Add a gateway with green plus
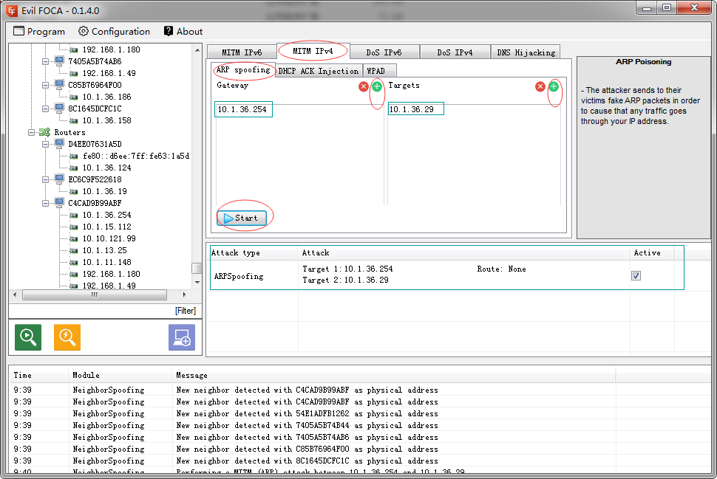 pos(377,86)
